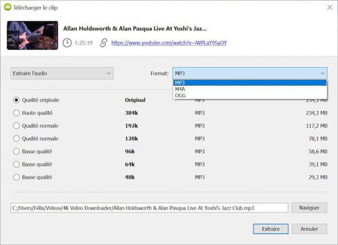Expand the Extraire l'audio dropdown

click(x=62, y=73)
